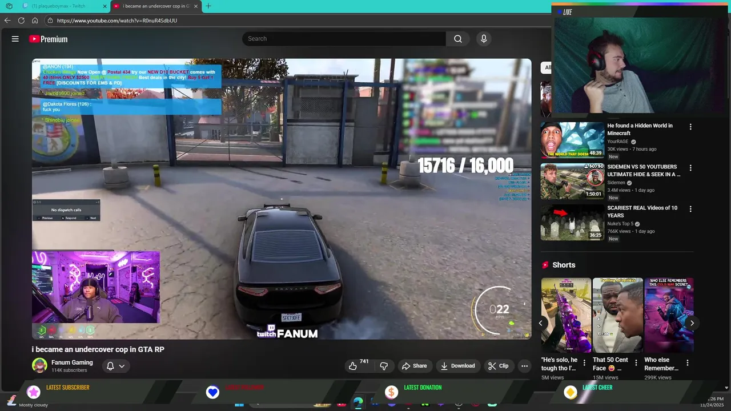Click the address bar URL

pyautogui.click(x=117, y=21)
